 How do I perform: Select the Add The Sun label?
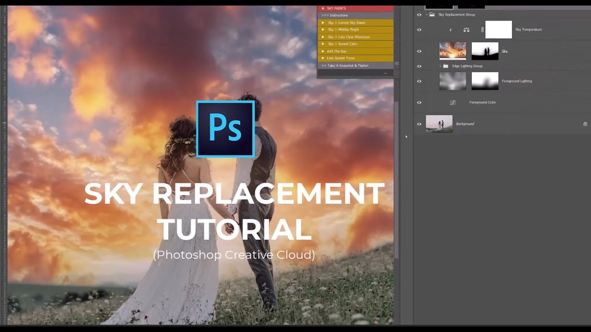tap(337, 51)
